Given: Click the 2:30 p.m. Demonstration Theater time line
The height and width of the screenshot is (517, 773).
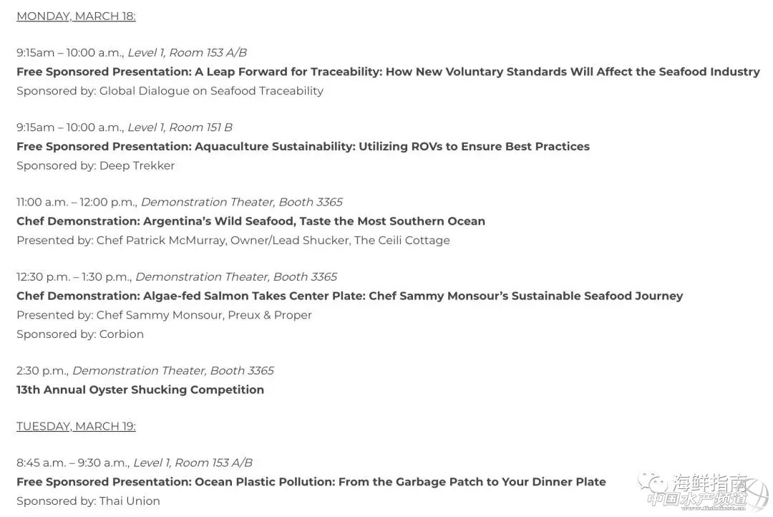Looking at the screenshot, I should 145,370.
